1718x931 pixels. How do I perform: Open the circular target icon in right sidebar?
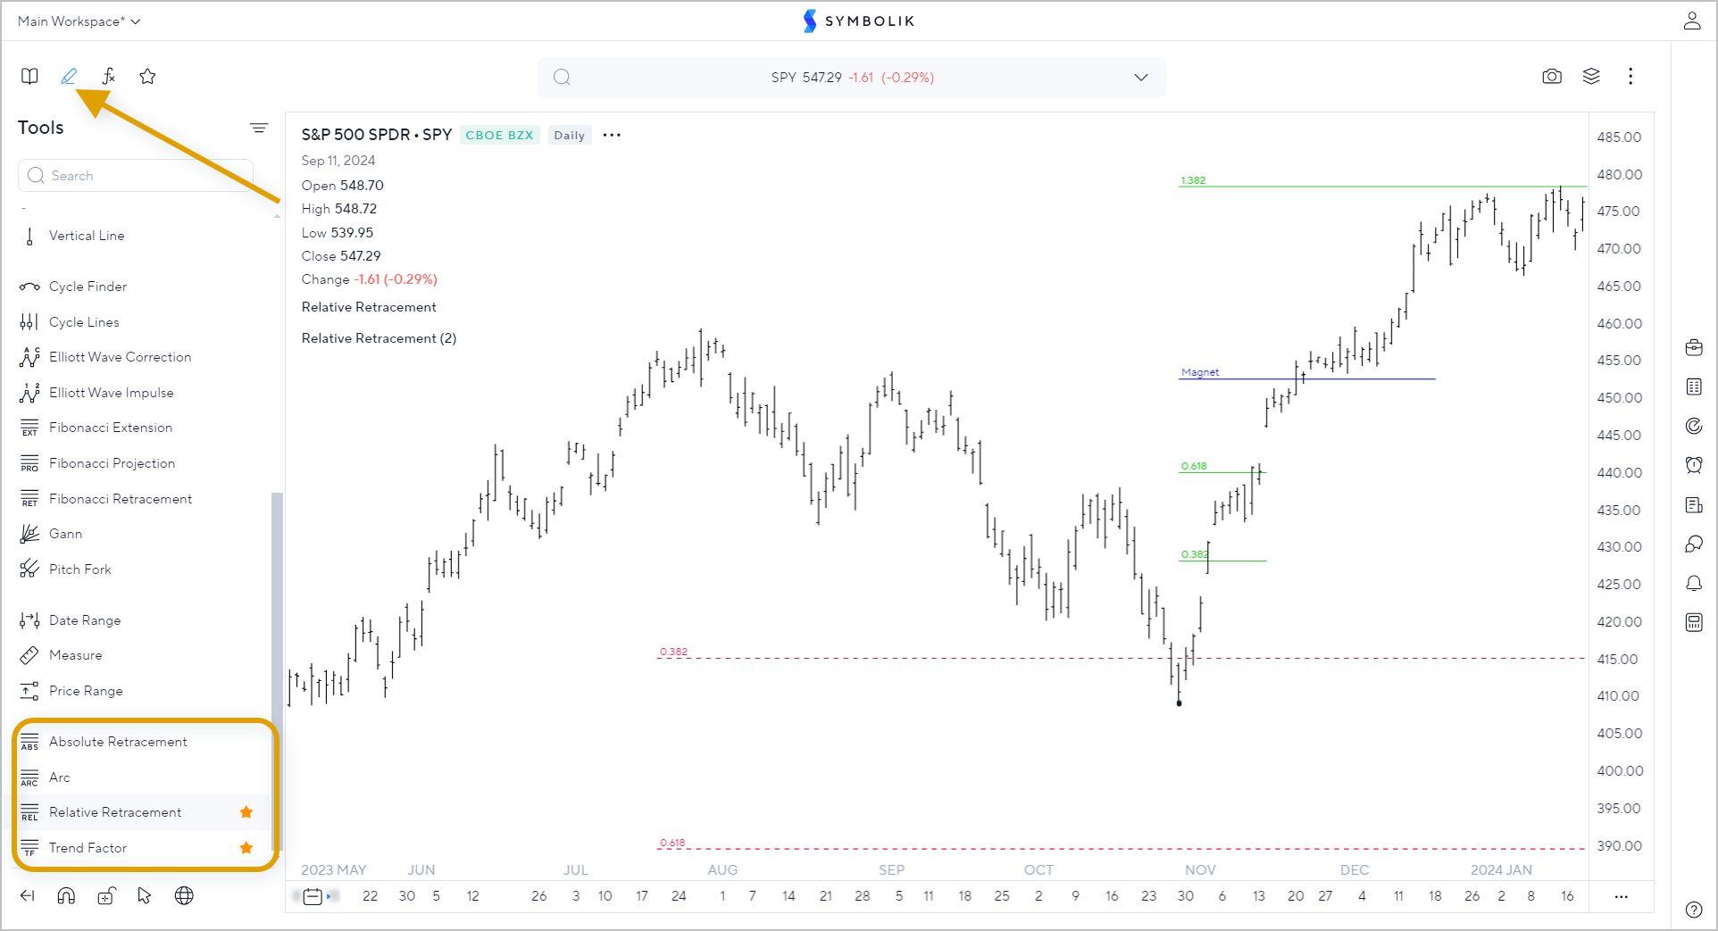(1694, 426)
